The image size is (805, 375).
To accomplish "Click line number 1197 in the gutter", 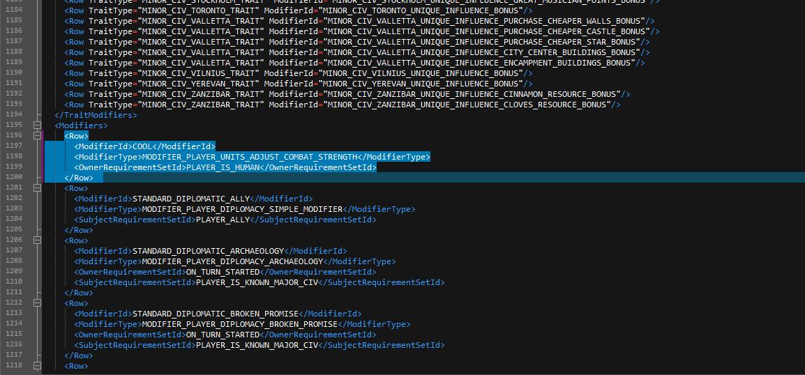I will point(14,146).
